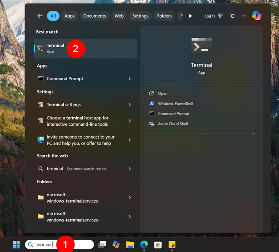Expand terminal host app result chevron
This screenshot has width=279, height=252.
pos(130,121)
